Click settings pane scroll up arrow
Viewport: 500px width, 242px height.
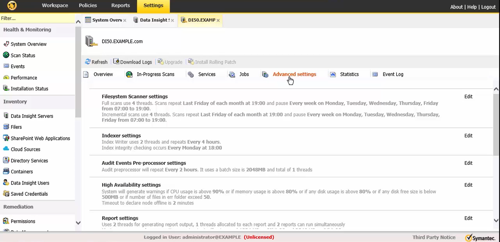[x=496, y=89]
